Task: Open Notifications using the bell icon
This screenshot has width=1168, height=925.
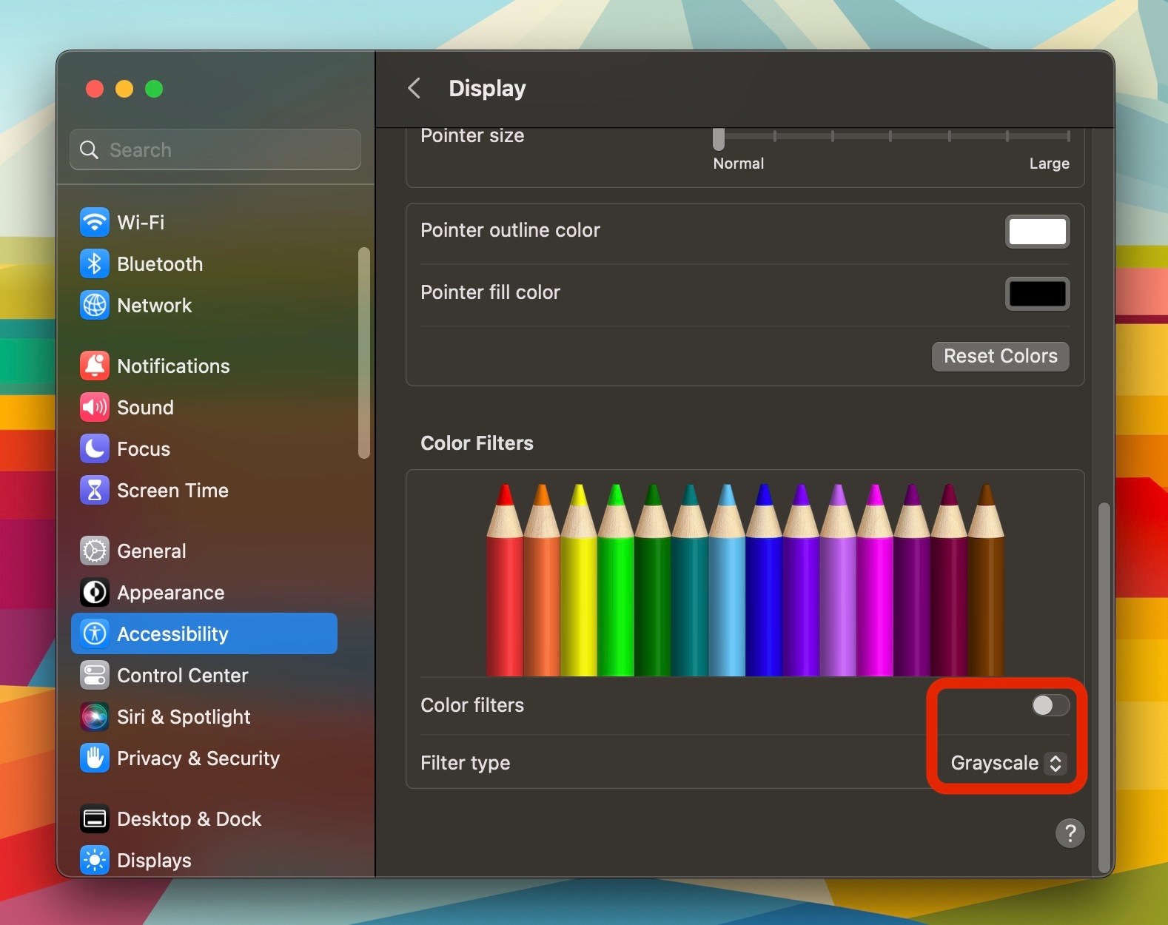Action: [x=95, y=366]
